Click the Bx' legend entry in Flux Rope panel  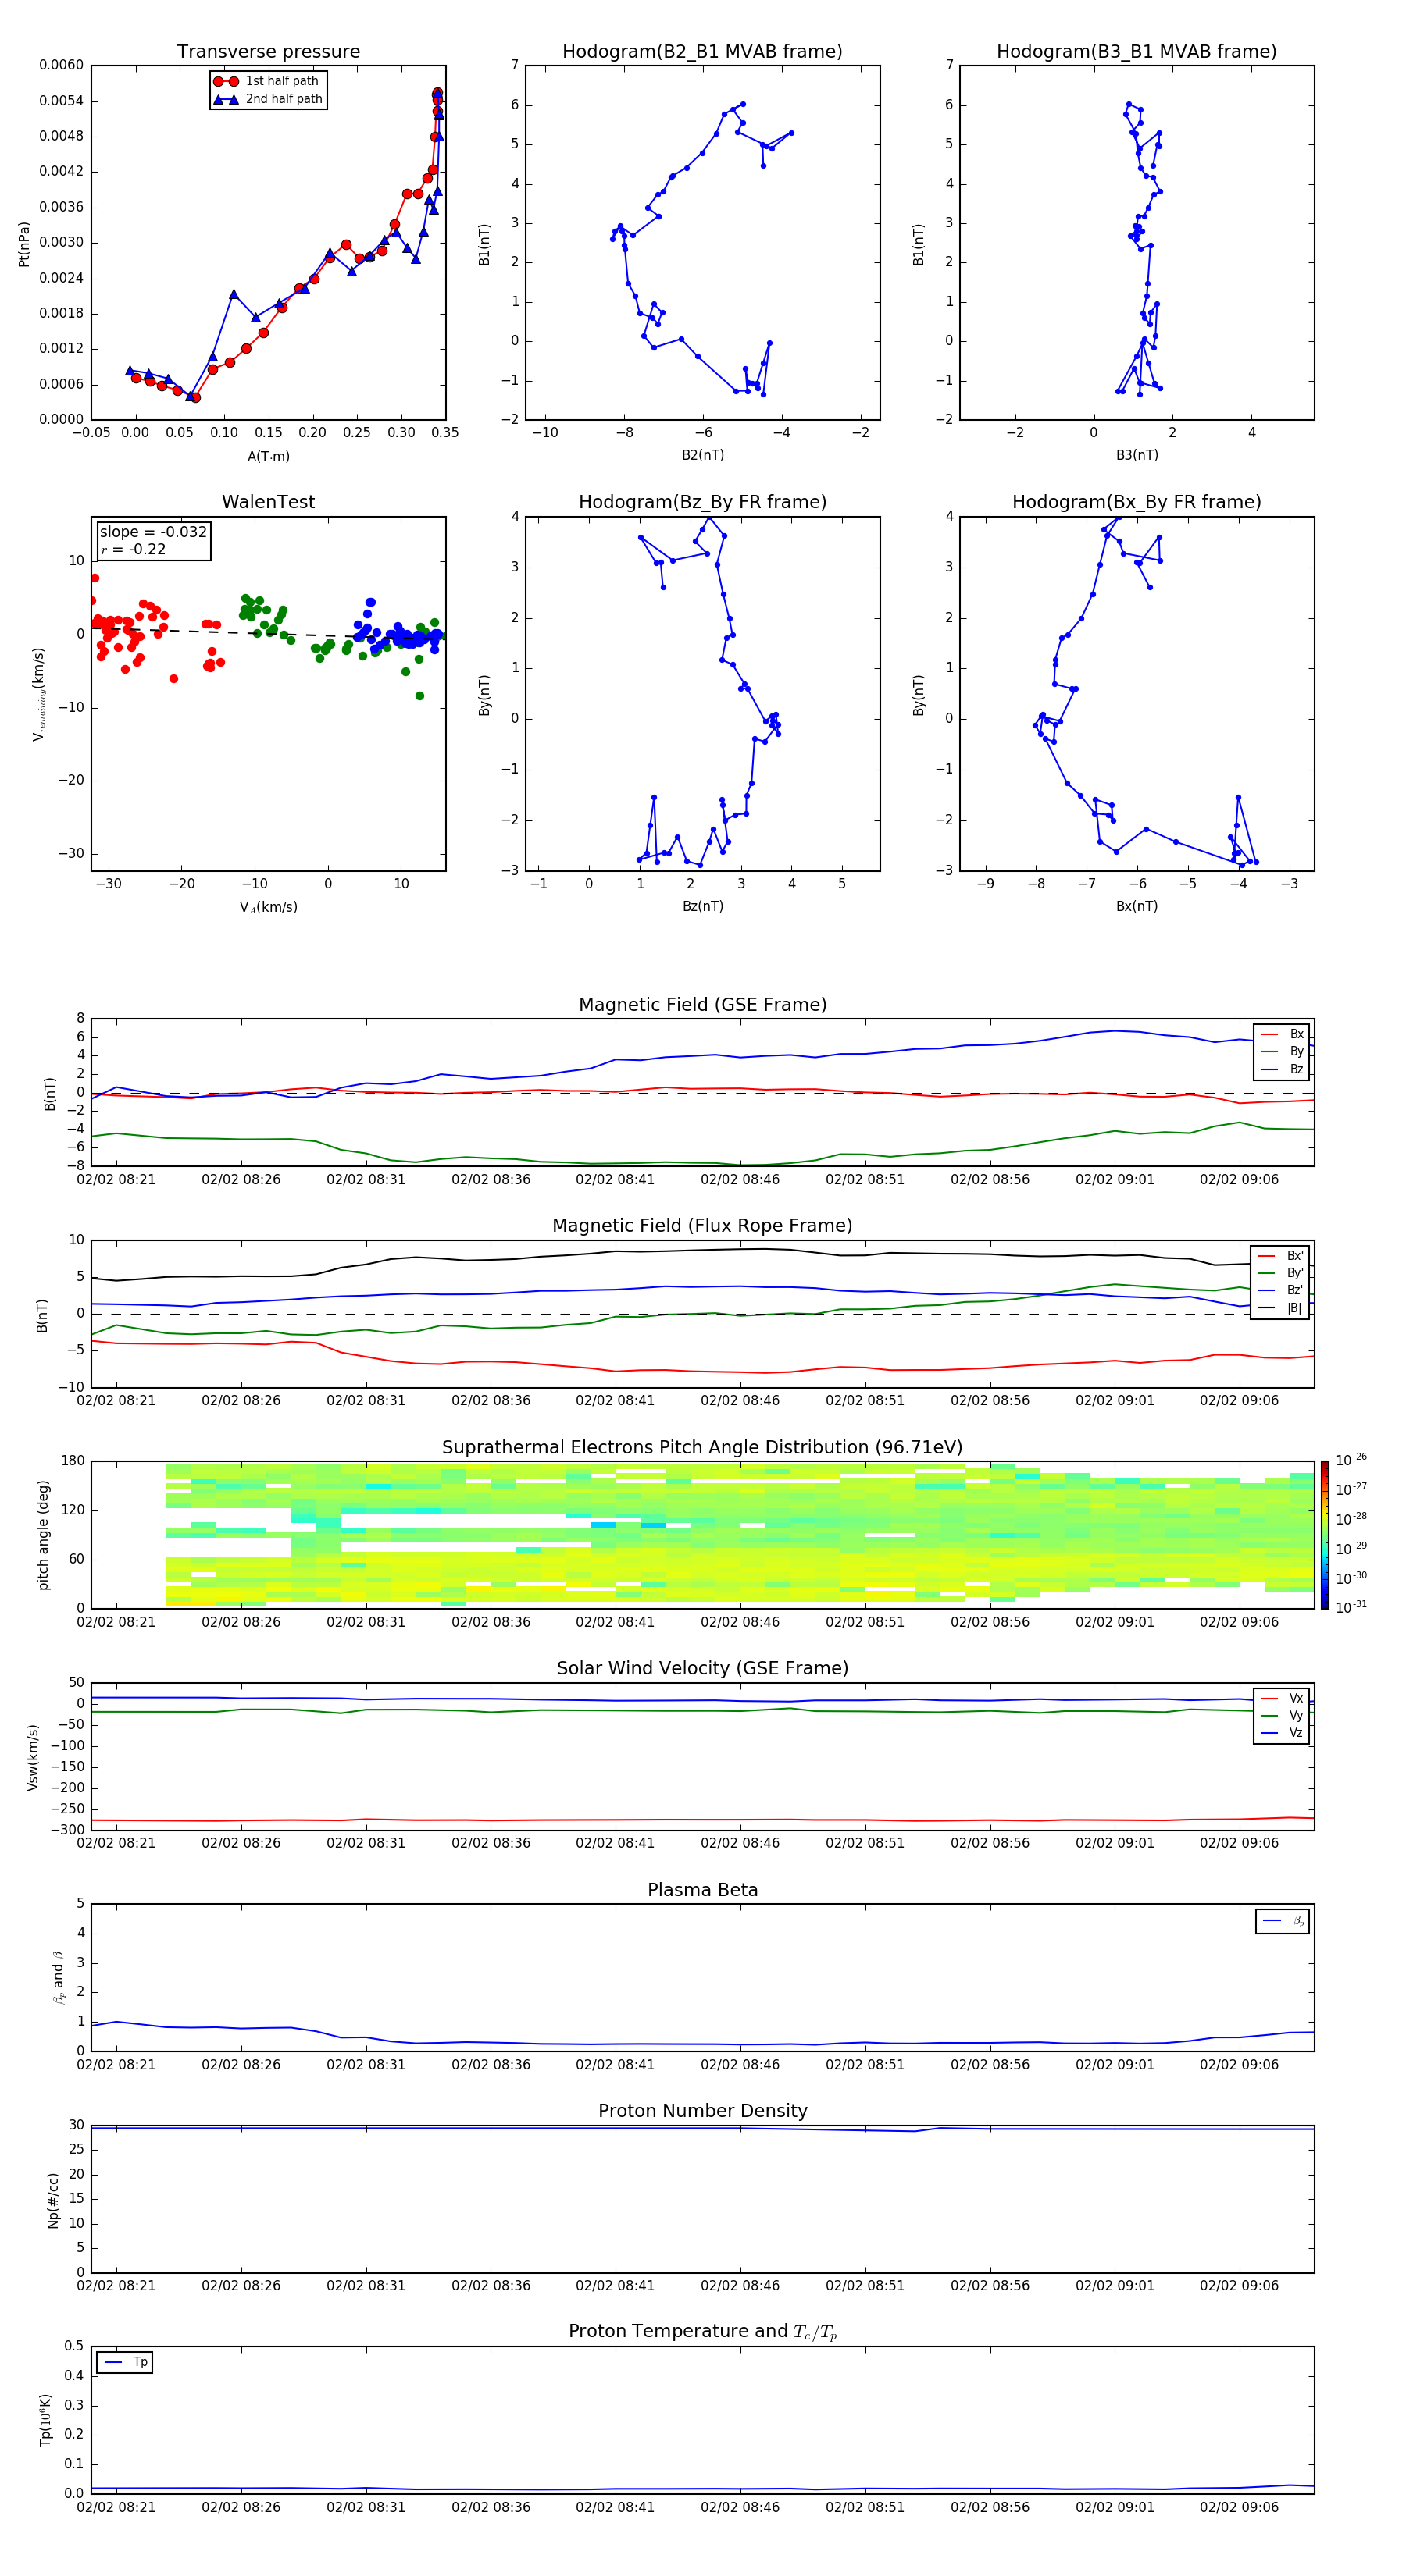[x=1281, y=1256]
